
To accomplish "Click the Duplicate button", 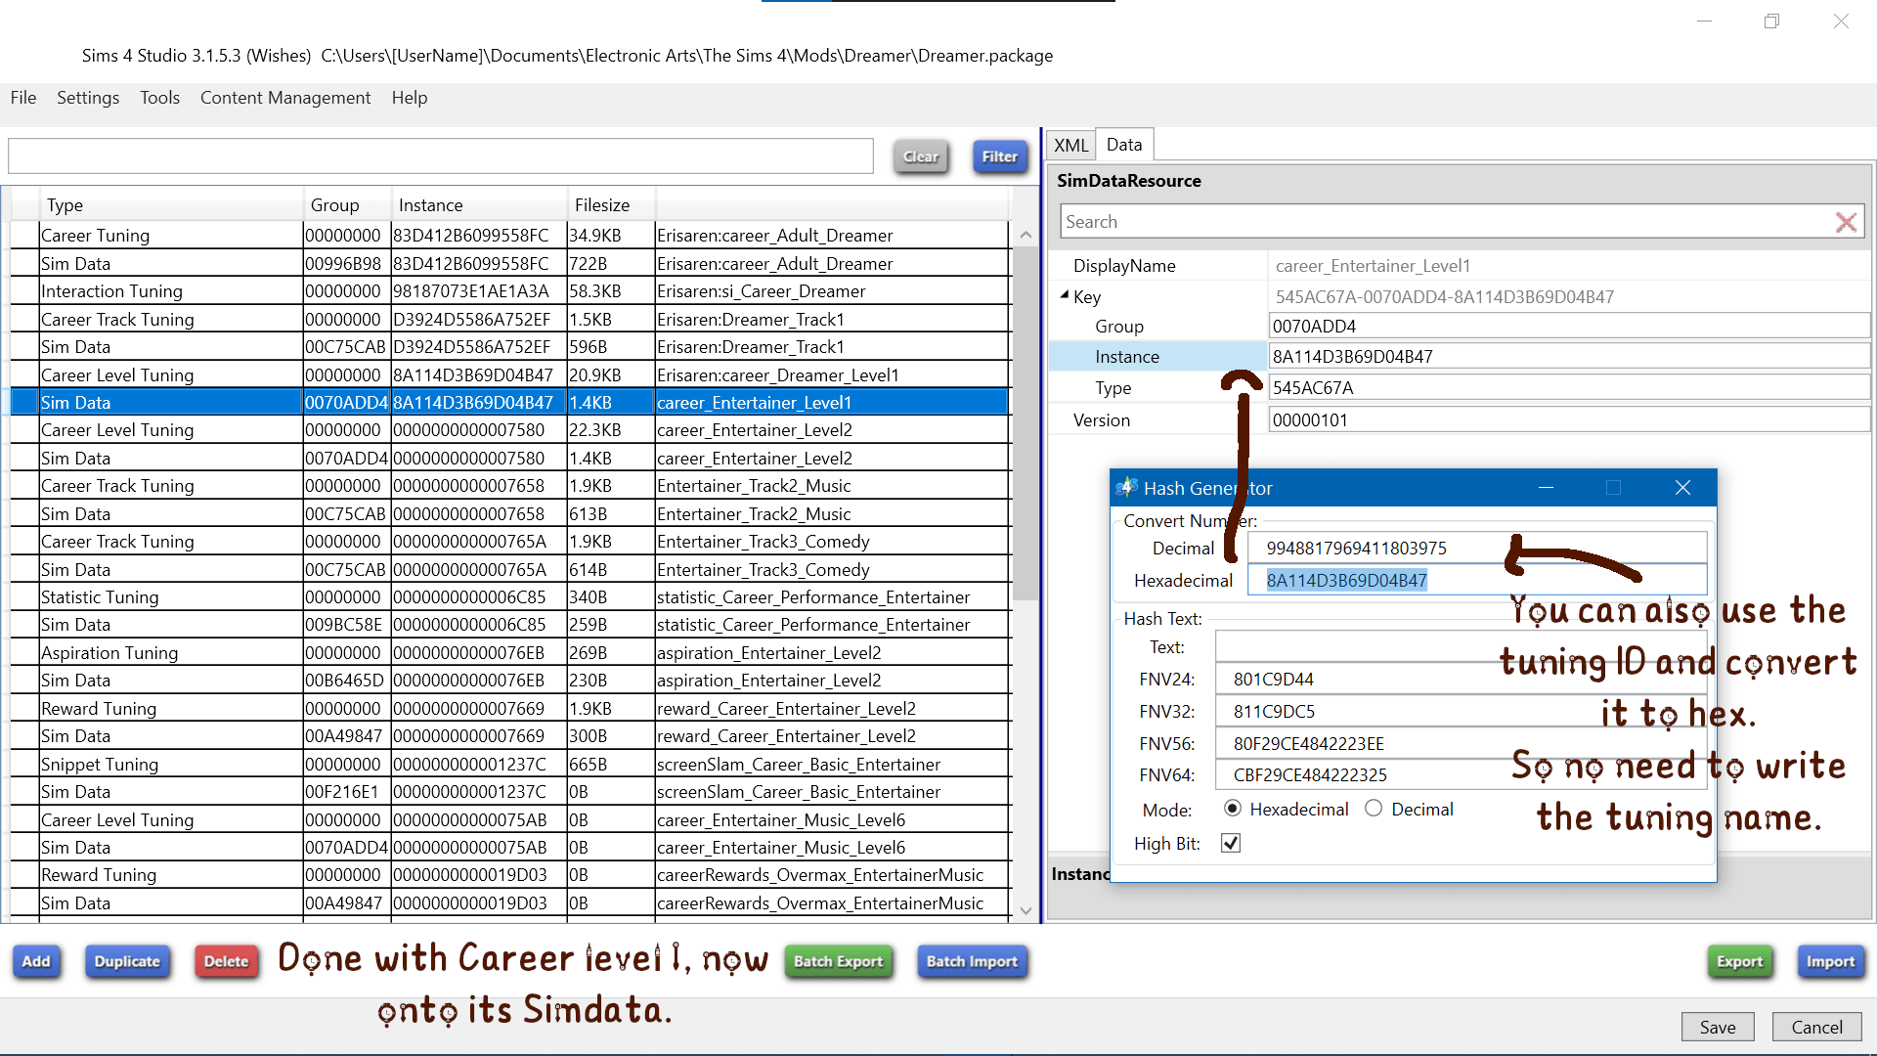I will [127, 961].
